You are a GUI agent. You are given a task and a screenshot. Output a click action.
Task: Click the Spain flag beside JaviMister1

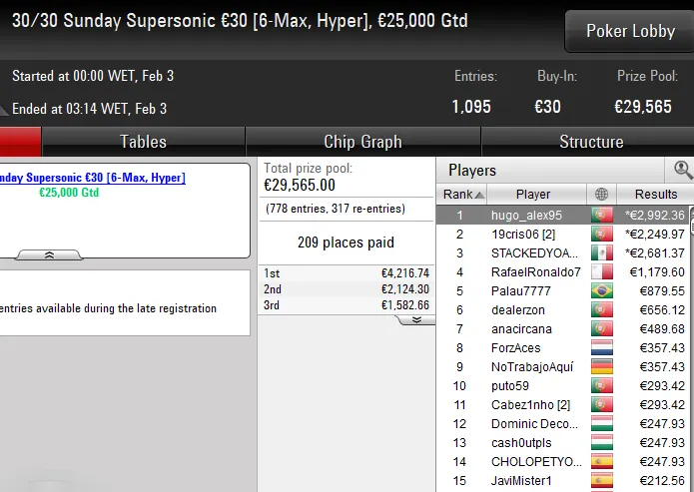point(601,480)
